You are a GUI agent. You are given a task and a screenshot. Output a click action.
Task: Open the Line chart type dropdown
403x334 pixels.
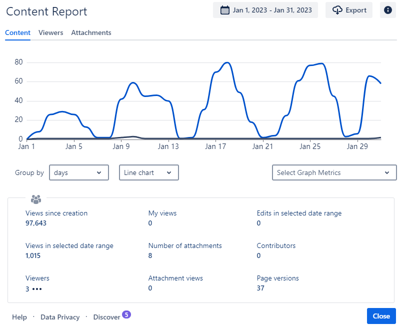click(x=148, y=172)
